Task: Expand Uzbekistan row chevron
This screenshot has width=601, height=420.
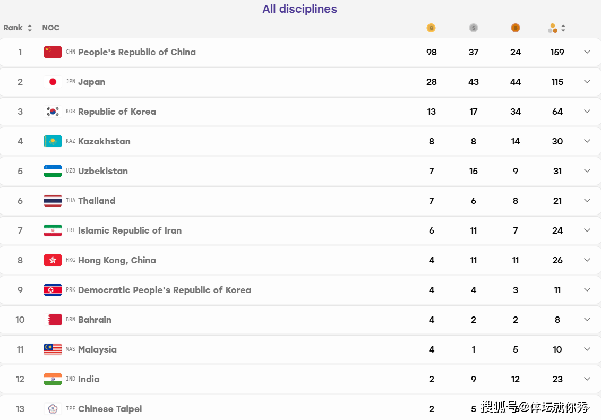Action: tap(587, 170)
